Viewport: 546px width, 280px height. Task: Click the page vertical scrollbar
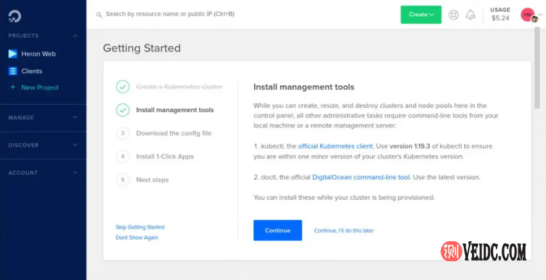click(x=537, y=69)
